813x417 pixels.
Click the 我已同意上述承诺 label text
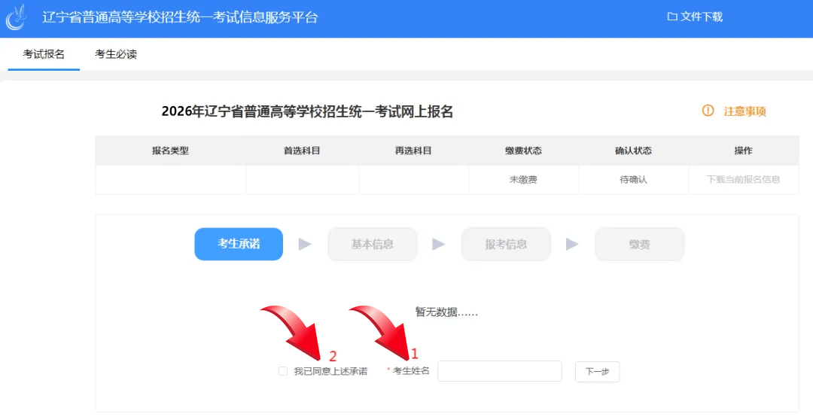pos(330,371)
